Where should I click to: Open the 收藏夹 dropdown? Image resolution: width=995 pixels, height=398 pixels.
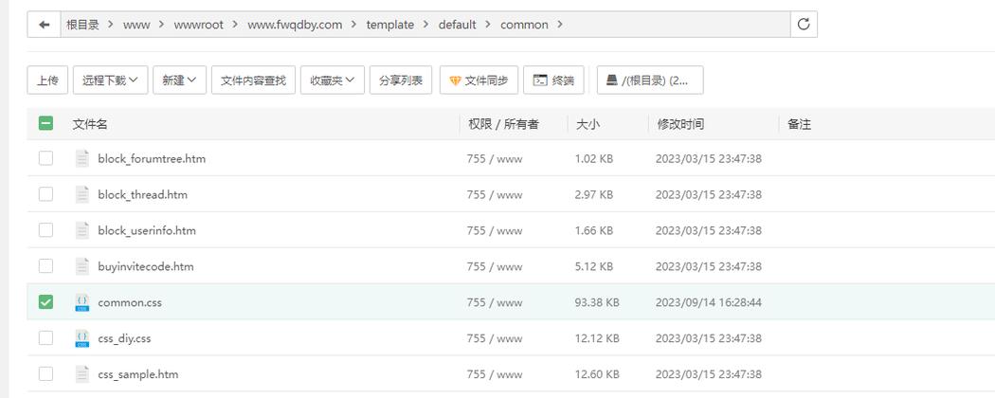point(333,80)
